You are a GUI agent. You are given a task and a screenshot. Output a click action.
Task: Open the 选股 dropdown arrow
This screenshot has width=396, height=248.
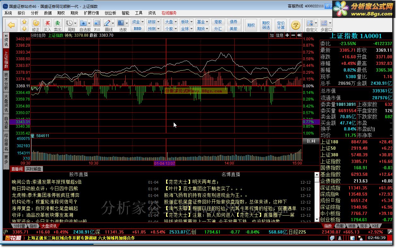pyautogui.click(x=127, y=23)
